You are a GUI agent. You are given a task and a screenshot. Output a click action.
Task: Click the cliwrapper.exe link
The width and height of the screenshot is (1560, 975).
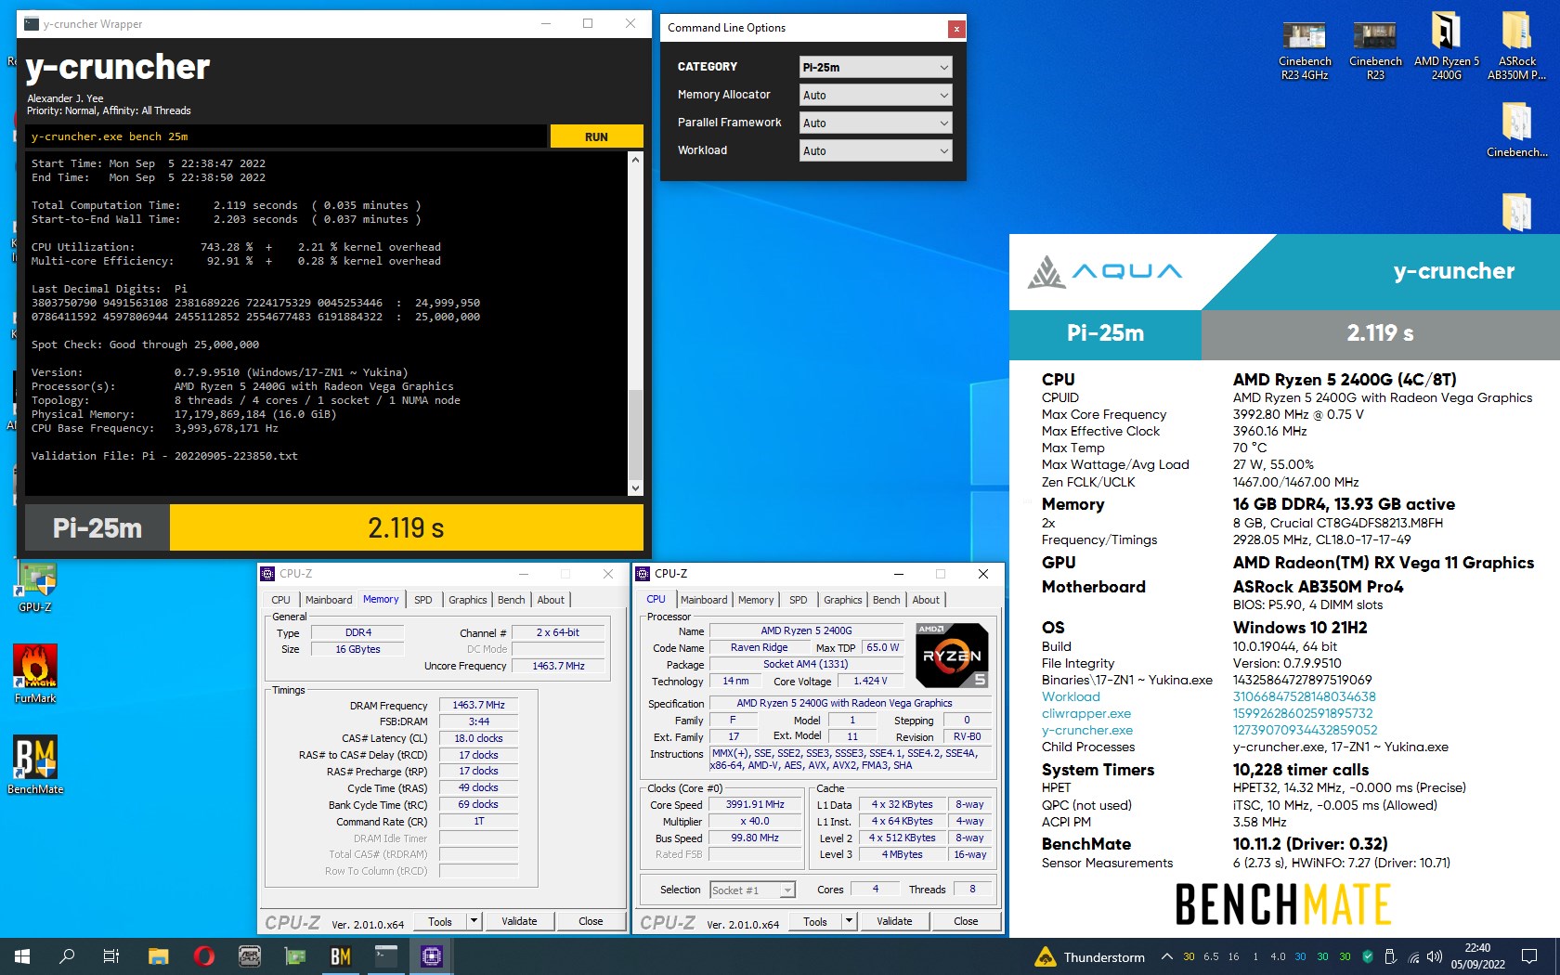(1085, 714)
